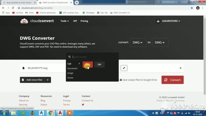
Task: Open the Terms footer link
Action: (66, 104)
